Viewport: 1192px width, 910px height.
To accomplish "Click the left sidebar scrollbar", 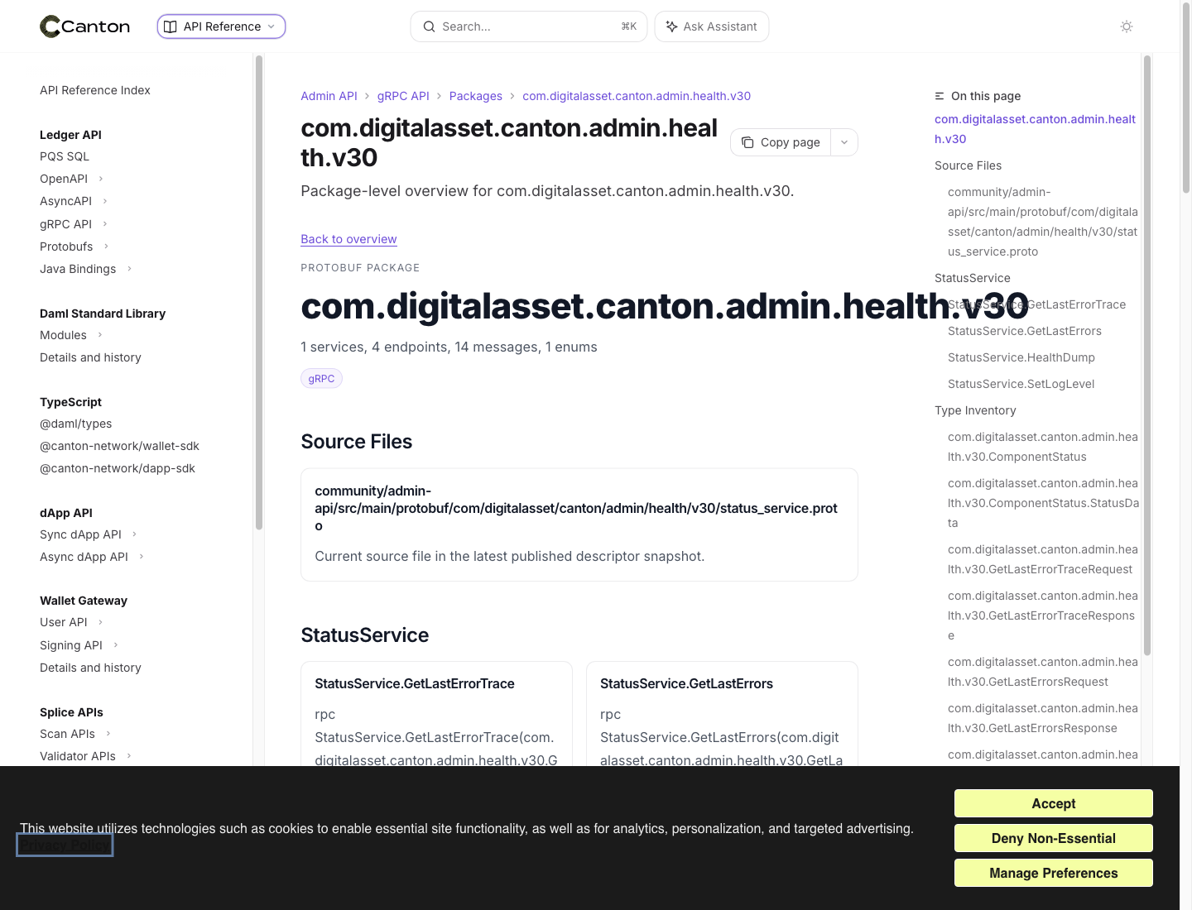I will [259, 292].
